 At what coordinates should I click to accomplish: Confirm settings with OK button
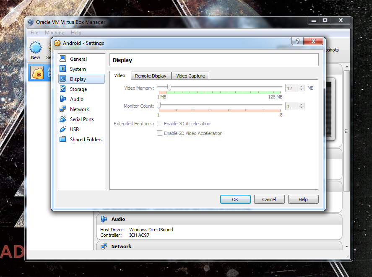point(235,199)
